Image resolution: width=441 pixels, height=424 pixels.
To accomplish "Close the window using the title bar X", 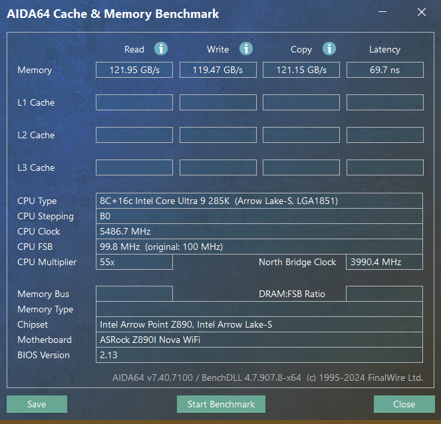I will [421, 12].
